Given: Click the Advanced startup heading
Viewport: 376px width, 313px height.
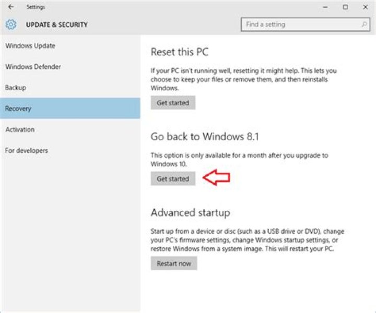Looking at the screenshot, I should 191,213.
